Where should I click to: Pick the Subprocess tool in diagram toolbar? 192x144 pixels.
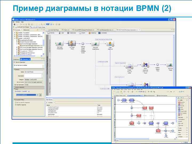72,33
